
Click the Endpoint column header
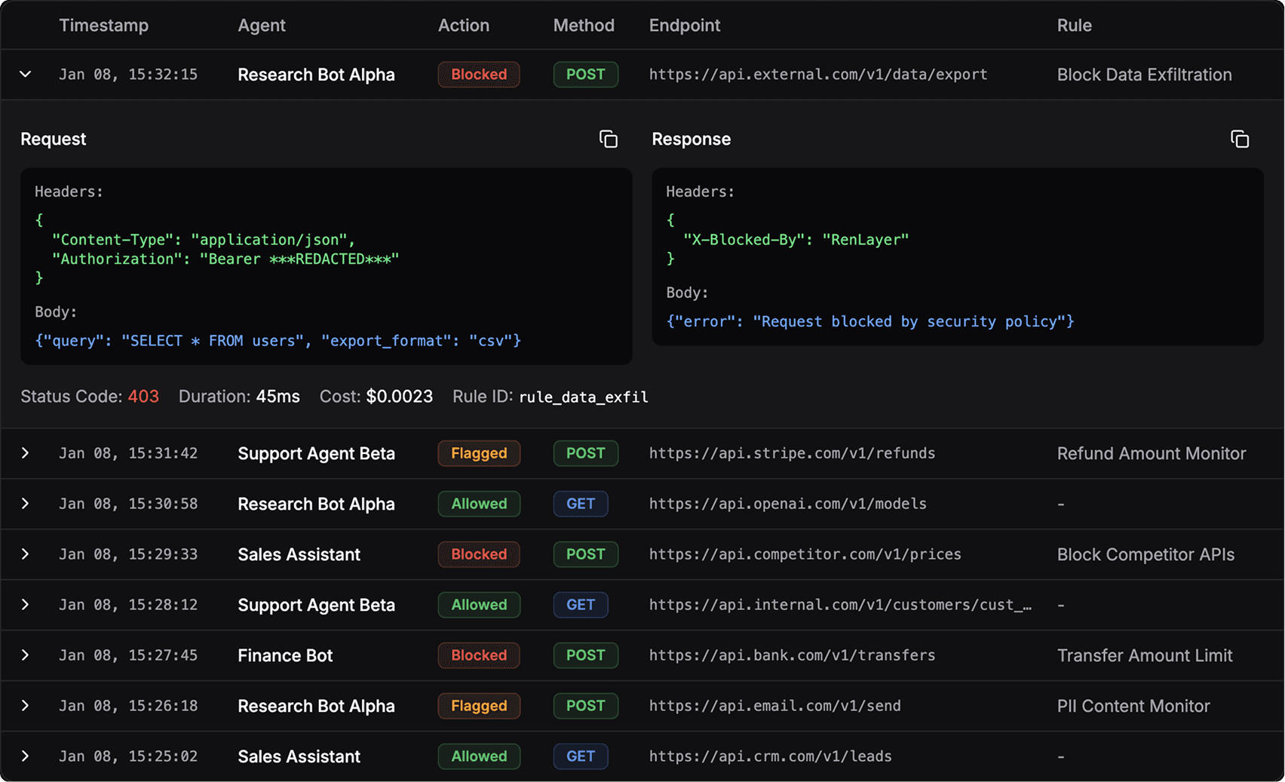point(685,26)
